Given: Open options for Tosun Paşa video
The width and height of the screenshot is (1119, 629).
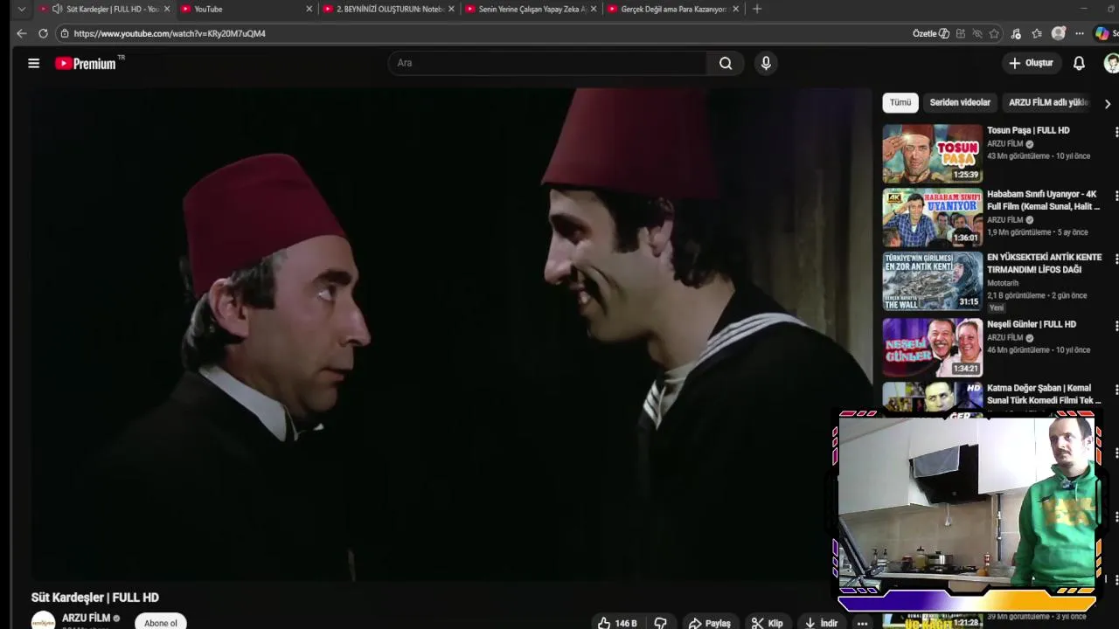Looking at the screenshot, I should pos(1116,131).
